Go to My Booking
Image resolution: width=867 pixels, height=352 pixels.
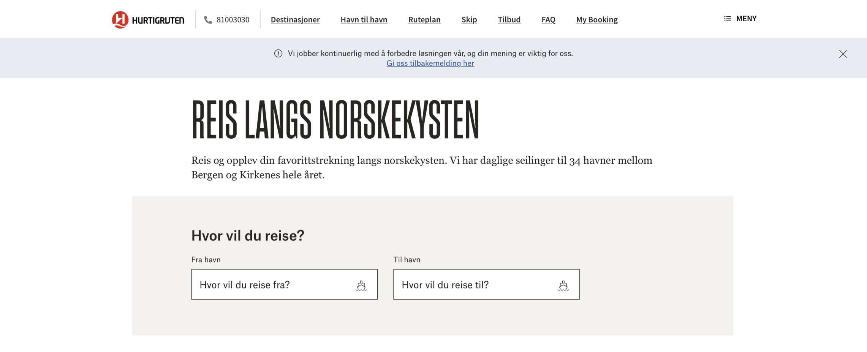pyautogui.click(x=597, y=20)
